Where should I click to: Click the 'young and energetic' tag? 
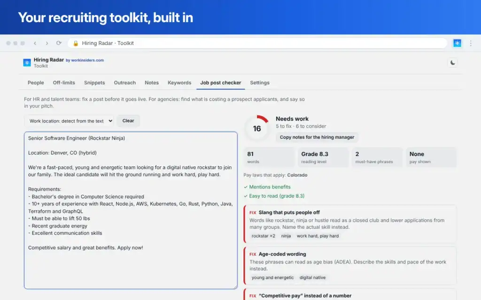tap(272, 277)
